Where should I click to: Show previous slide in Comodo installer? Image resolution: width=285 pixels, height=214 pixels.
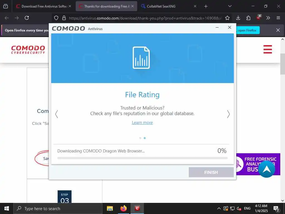(56, 114)
